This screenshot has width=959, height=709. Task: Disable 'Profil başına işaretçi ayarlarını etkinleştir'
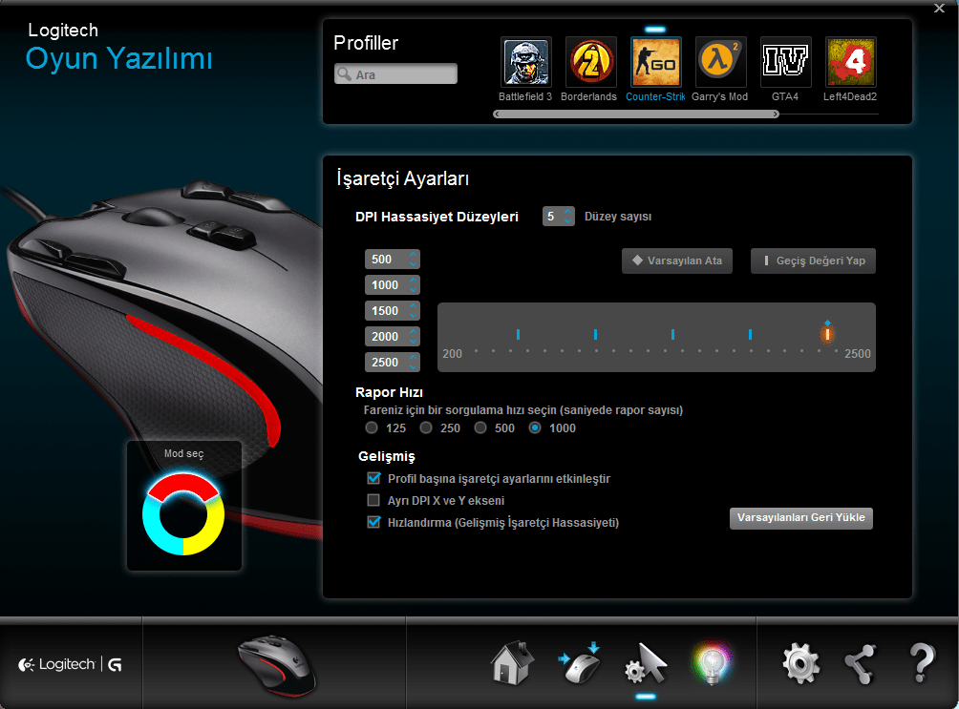click(373, 479)
